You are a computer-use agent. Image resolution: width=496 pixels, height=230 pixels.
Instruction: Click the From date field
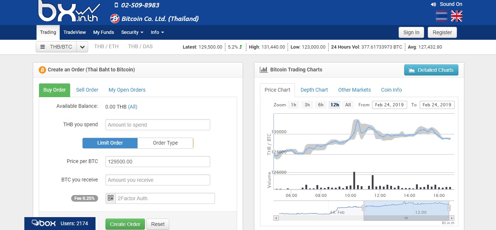[x=389, y=105]
